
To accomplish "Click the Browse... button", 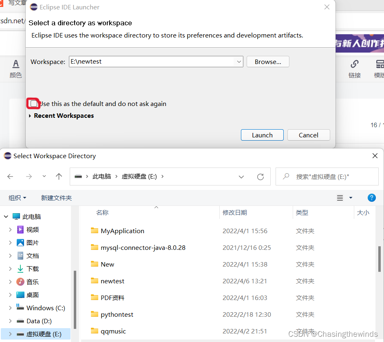I will pos(268,62).
